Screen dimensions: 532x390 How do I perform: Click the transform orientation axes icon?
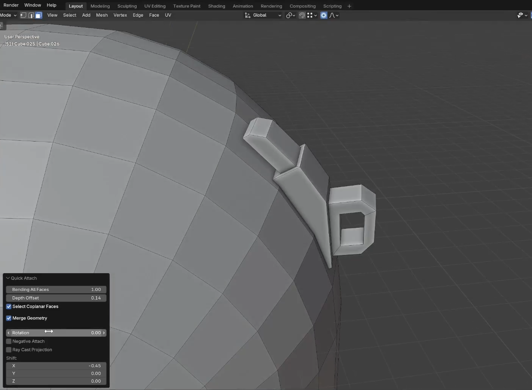[x=248, y=15]
